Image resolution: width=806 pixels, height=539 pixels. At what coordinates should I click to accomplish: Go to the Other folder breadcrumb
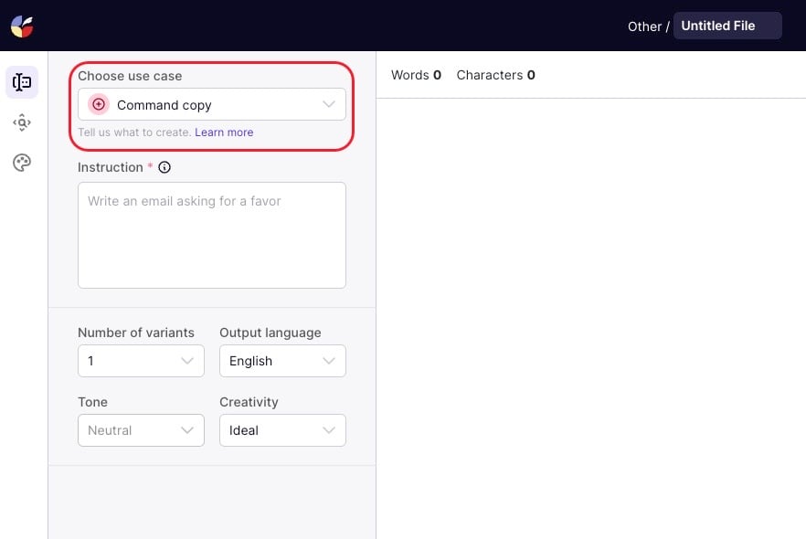click(x=643, y=26)
